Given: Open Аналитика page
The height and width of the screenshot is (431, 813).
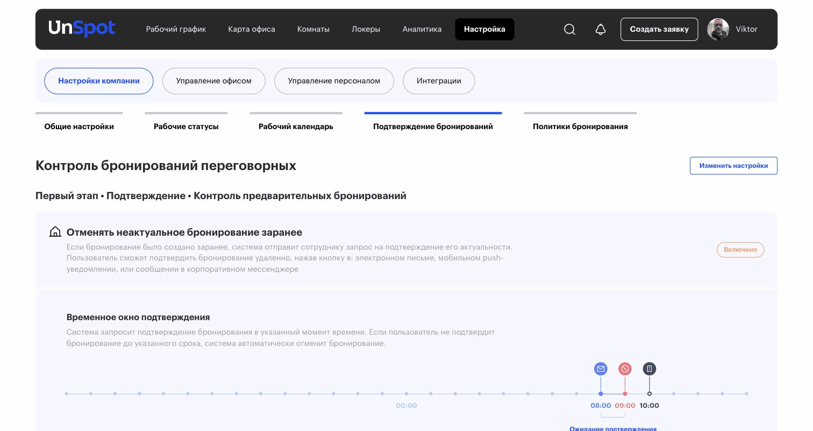Looking at the screenshot, I should [x=422, y=29].
